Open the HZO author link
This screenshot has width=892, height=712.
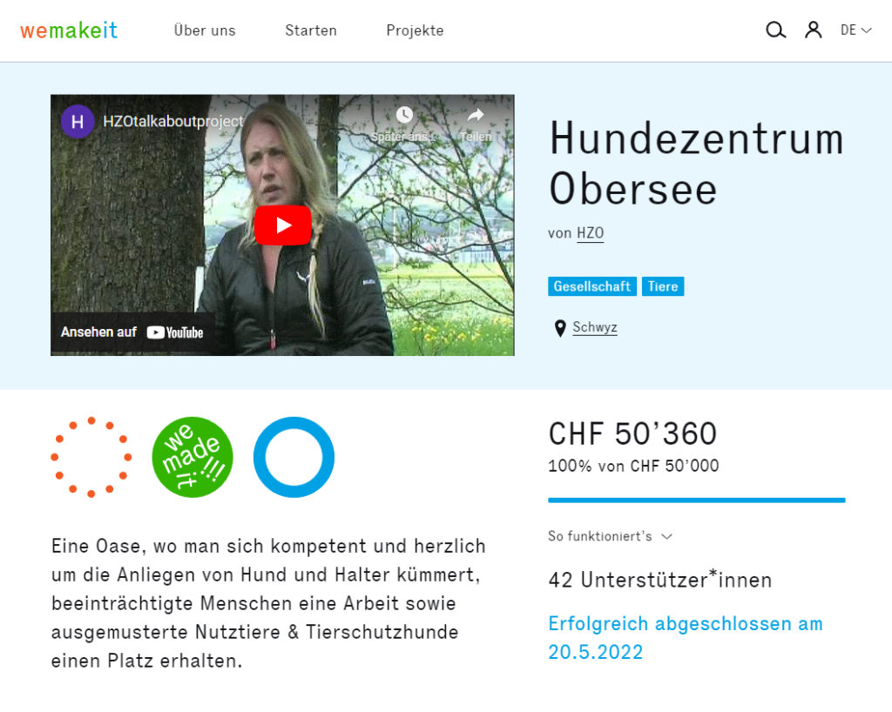590,233
